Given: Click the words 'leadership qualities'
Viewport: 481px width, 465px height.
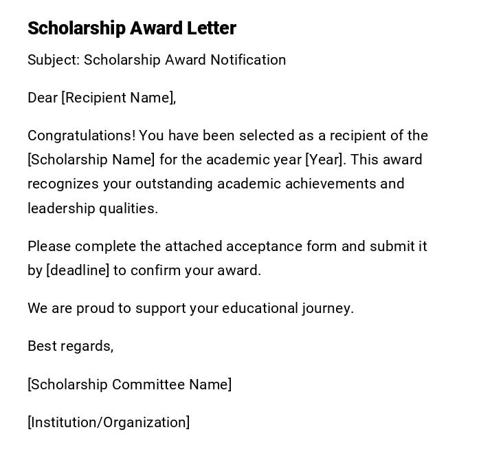Looking at the screenshot, I should (x=91, y=208).
